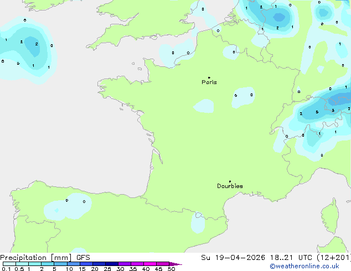Click the Dourbies location label

point(230,186)
